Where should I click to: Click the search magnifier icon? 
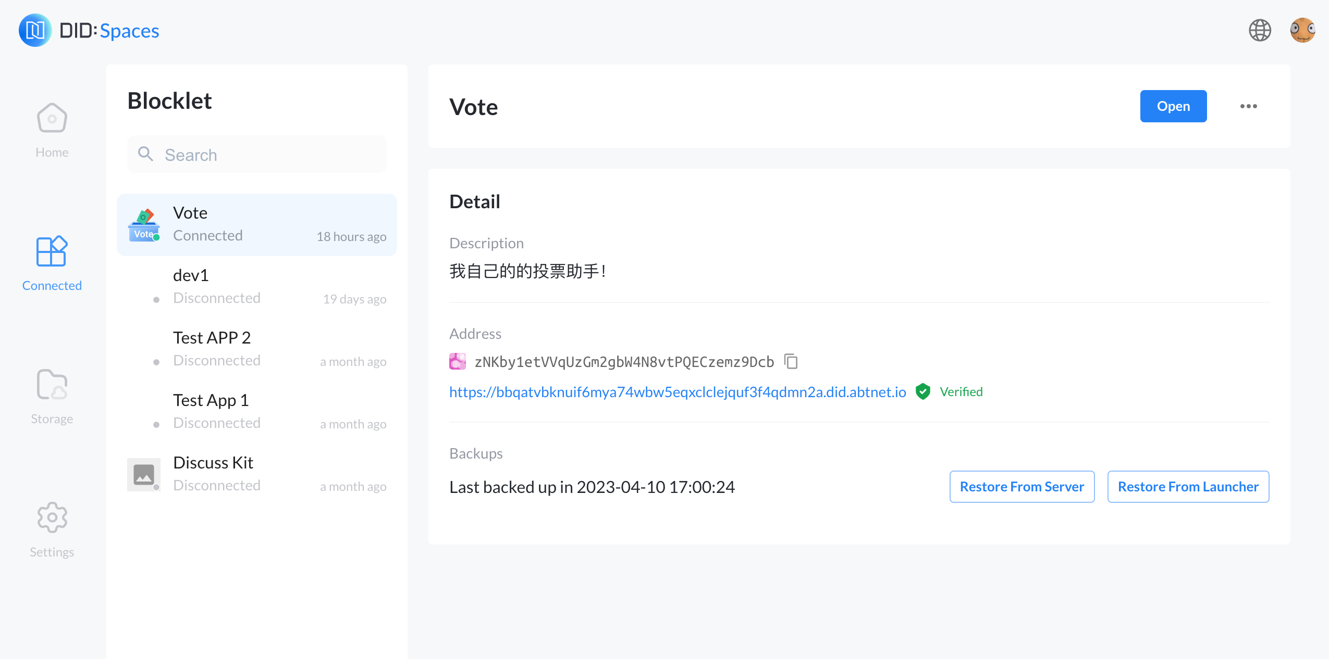point(145,154)
